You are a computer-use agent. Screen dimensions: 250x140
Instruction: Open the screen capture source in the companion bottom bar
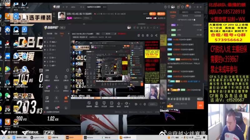[x=89, y=104]
